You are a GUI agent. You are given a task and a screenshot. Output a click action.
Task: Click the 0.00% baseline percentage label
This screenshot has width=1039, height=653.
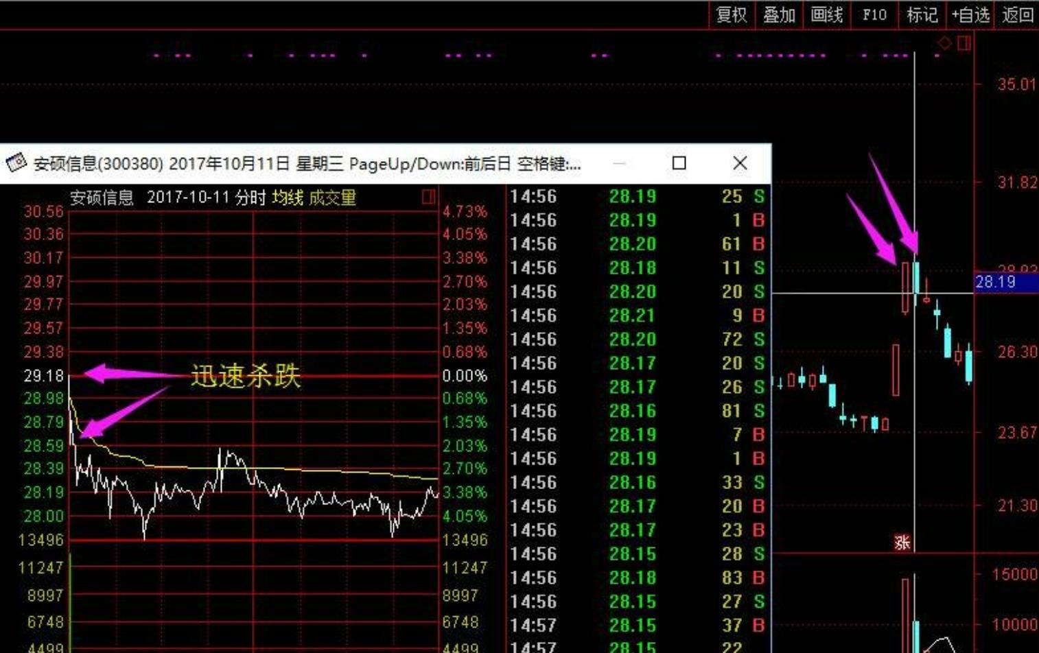(464, 375)
